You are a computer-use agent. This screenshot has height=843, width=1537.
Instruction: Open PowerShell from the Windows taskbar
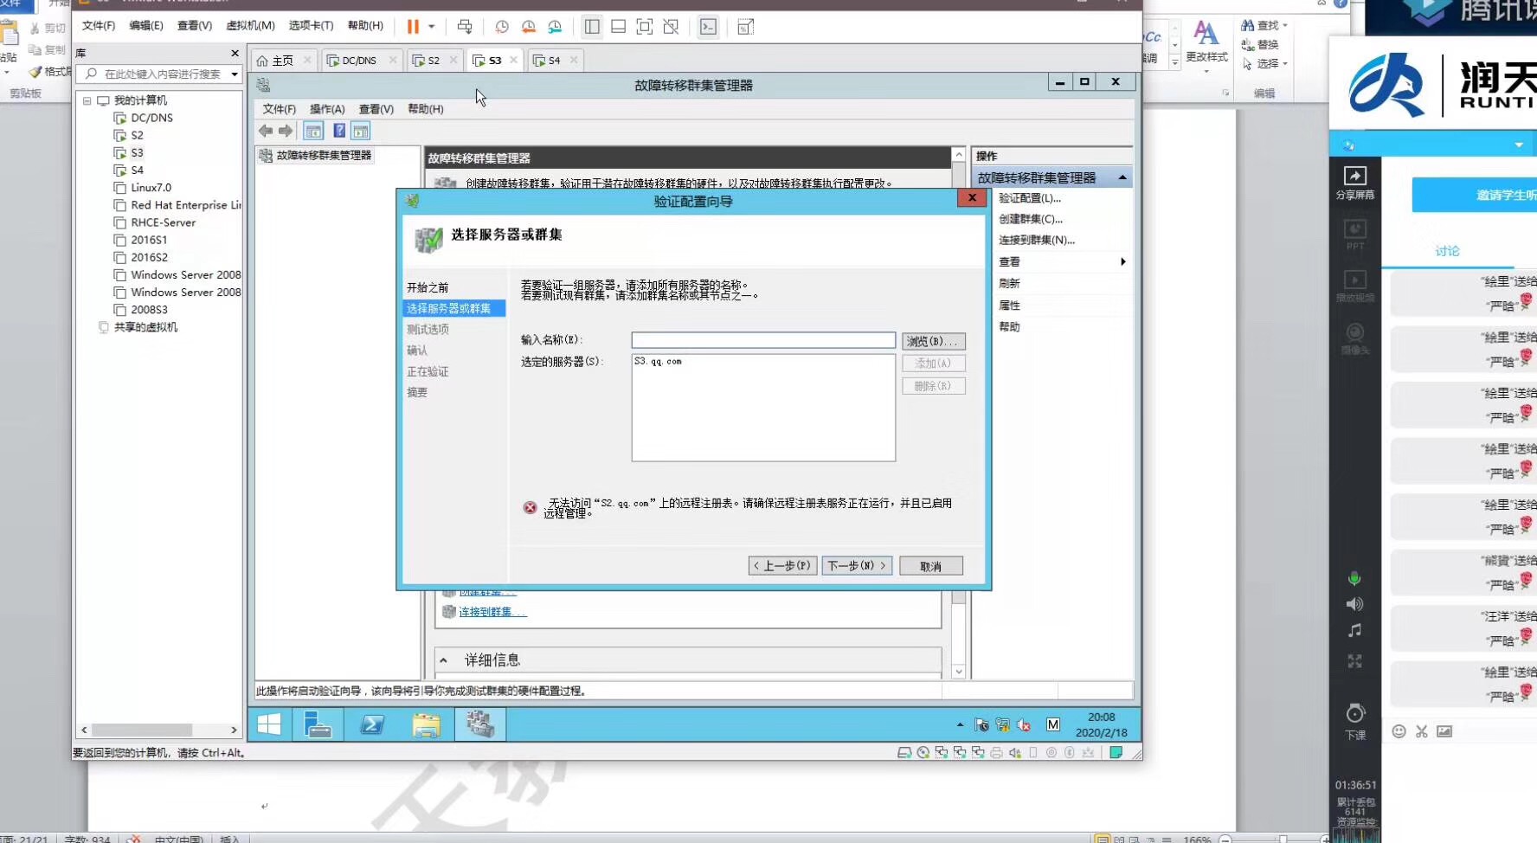pos(372,724)
